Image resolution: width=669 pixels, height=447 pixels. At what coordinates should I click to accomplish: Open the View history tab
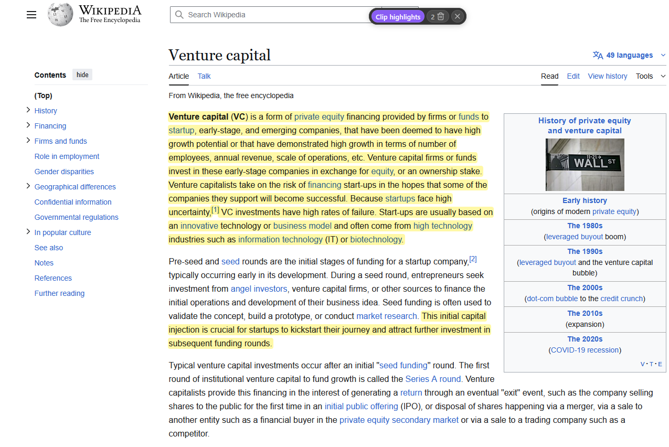tap(607, 76)
